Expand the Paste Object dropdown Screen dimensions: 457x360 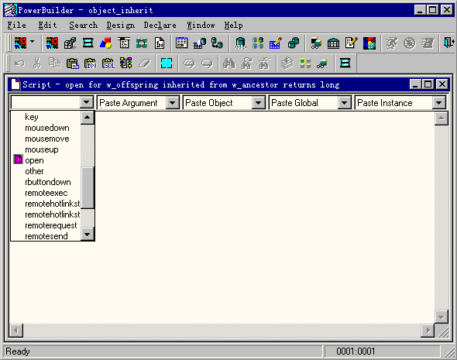[x=258, y=103]
